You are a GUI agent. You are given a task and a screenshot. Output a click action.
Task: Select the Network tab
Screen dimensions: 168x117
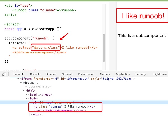click(67, 74)
